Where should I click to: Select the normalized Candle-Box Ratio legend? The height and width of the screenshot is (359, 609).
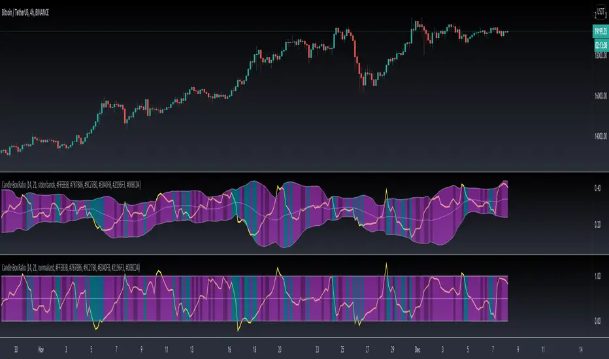point(71,268)
